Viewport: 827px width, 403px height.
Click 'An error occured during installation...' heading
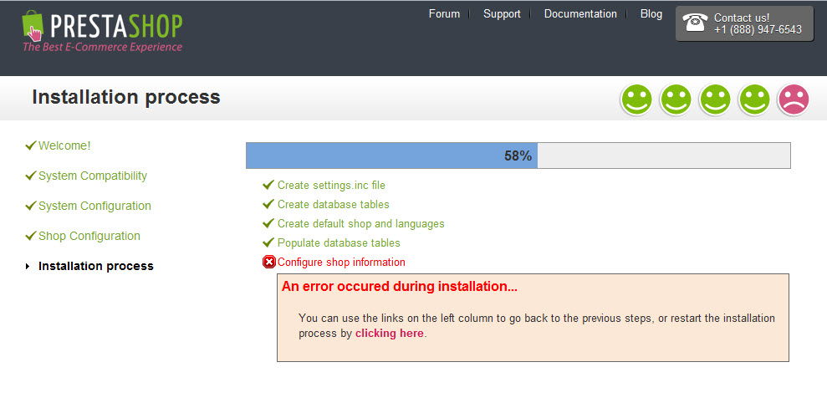tap(399, 287)
